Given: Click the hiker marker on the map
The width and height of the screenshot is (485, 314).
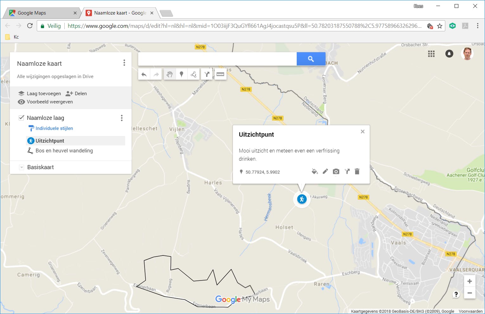Looking at the screenshot, I should click(302, 199).
